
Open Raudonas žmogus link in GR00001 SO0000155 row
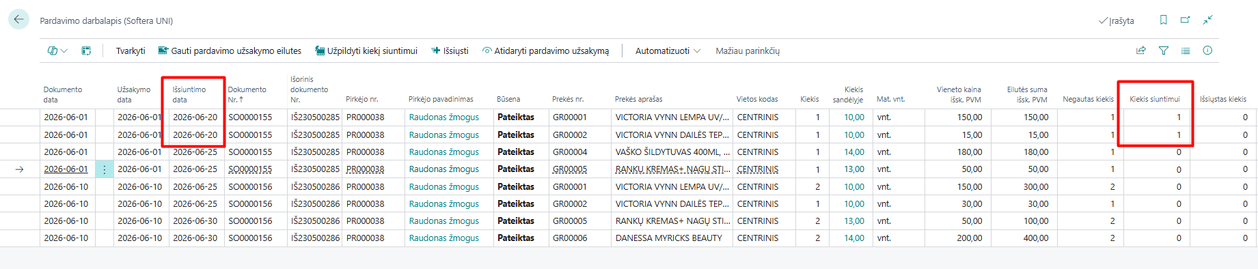(x=444, y=117)
